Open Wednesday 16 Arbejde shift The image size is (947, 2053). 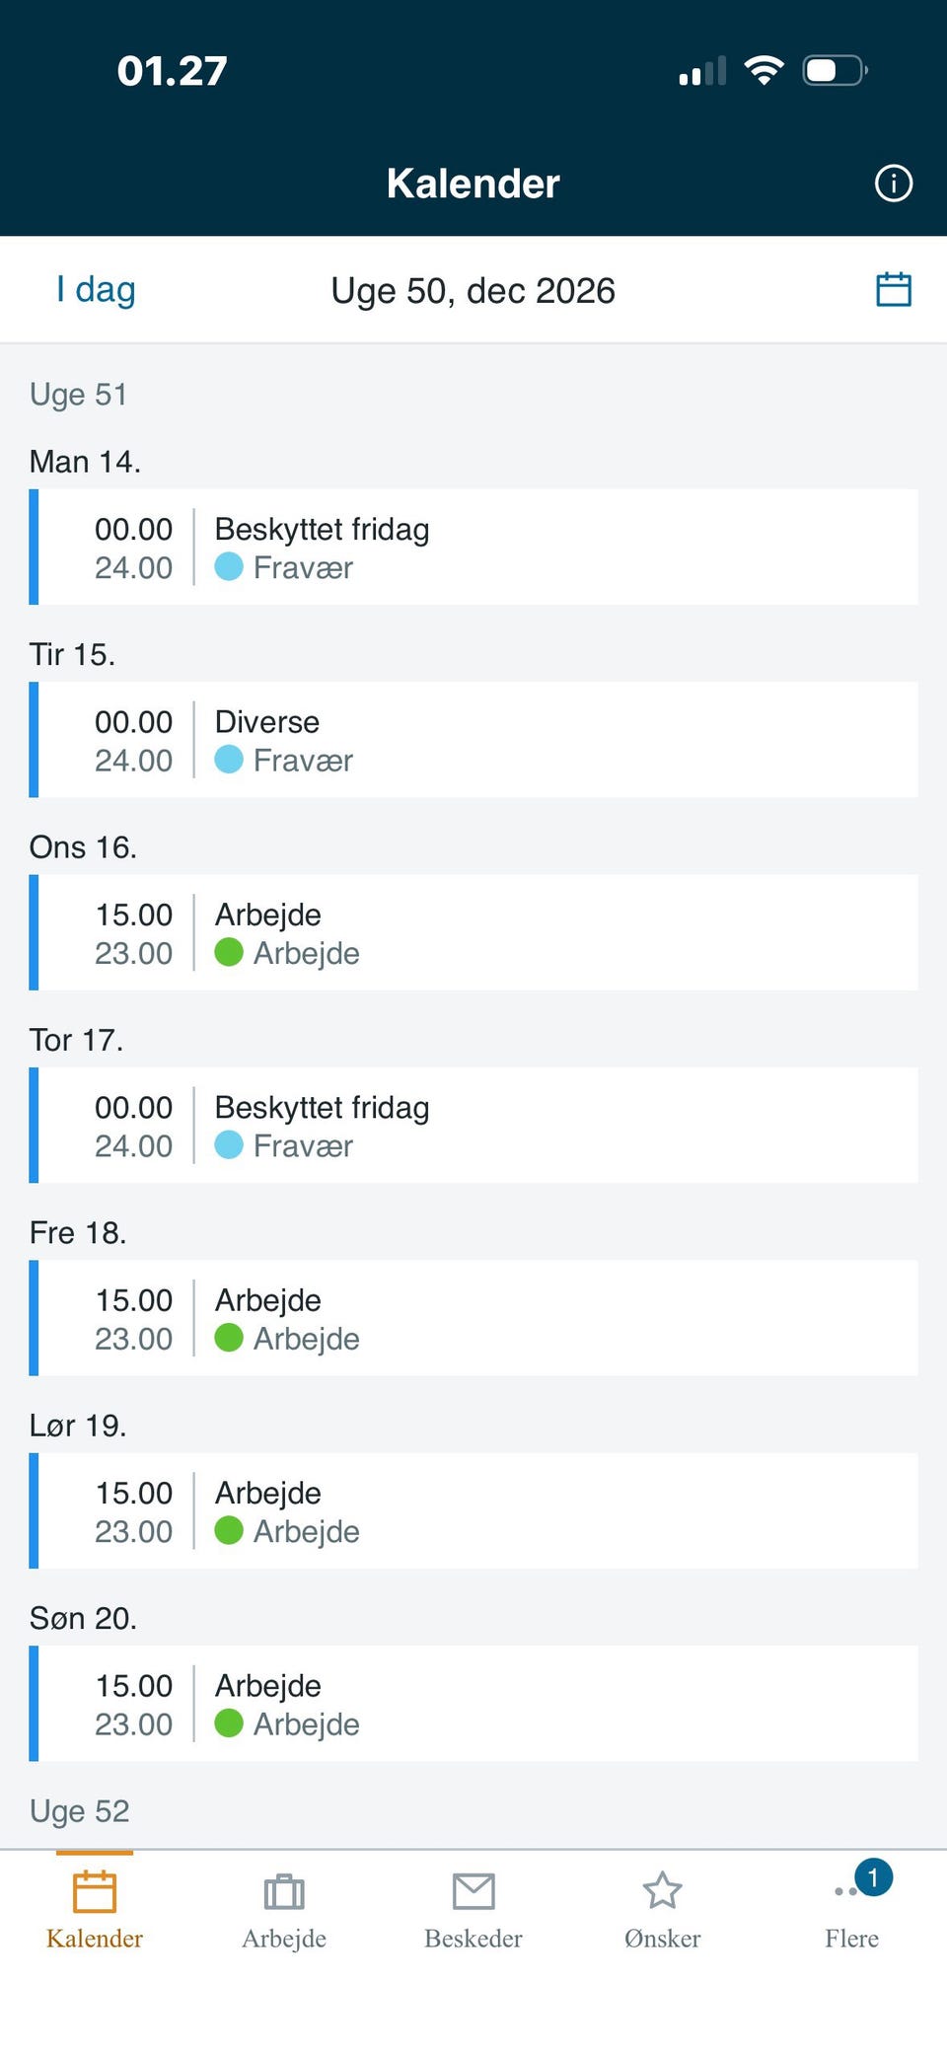click(x=473, y=932)
